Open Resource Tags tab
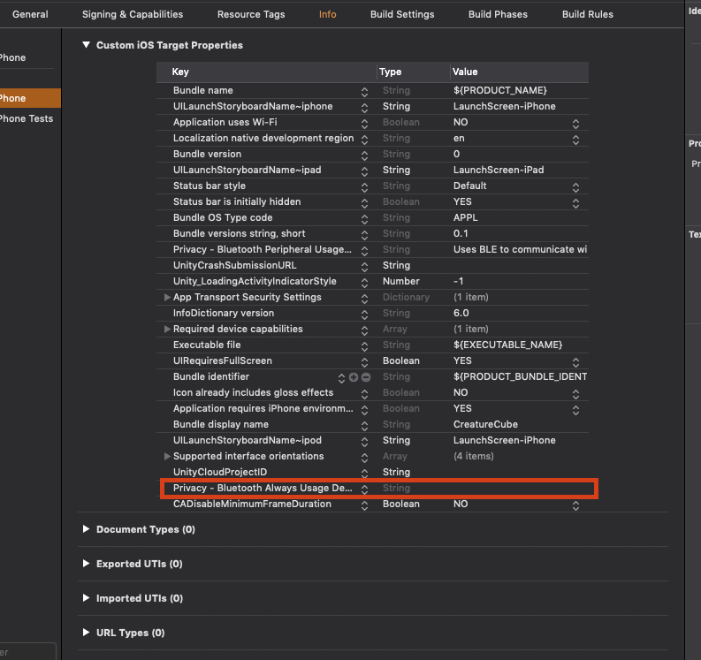Screen dimensions: 701x660 (251, 14)
